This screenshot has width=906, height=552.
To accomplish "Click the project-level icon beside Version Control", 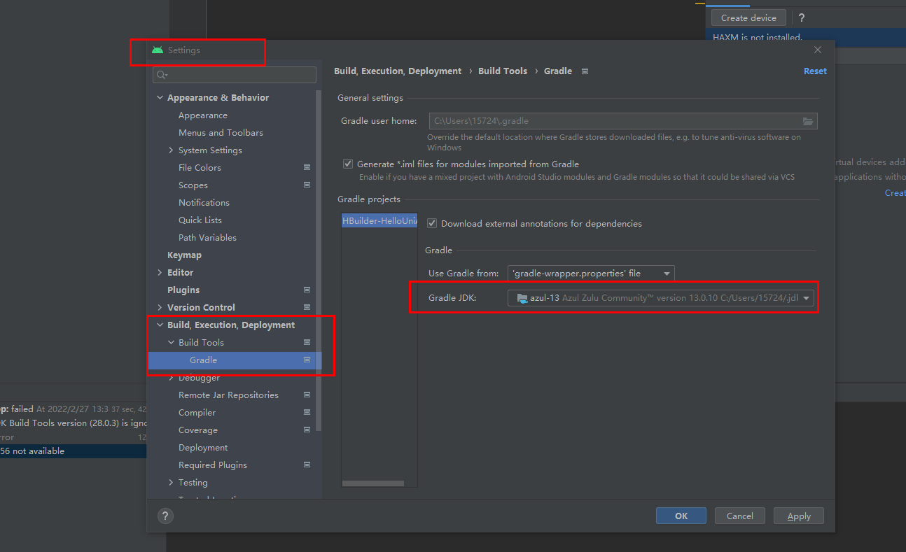I will tap(307, 308).
